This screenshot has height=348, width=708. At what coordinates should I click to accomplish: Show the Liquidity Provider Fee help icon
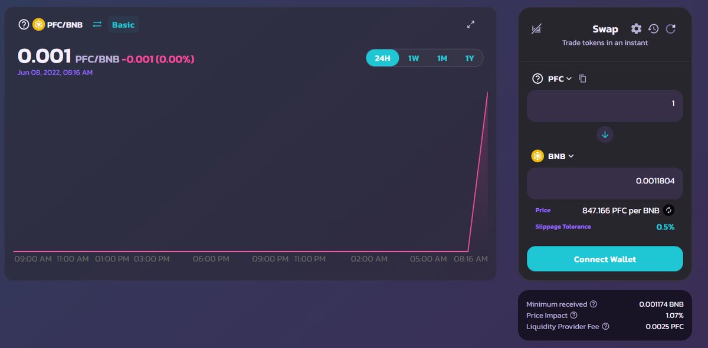click(x=605, y=327)
